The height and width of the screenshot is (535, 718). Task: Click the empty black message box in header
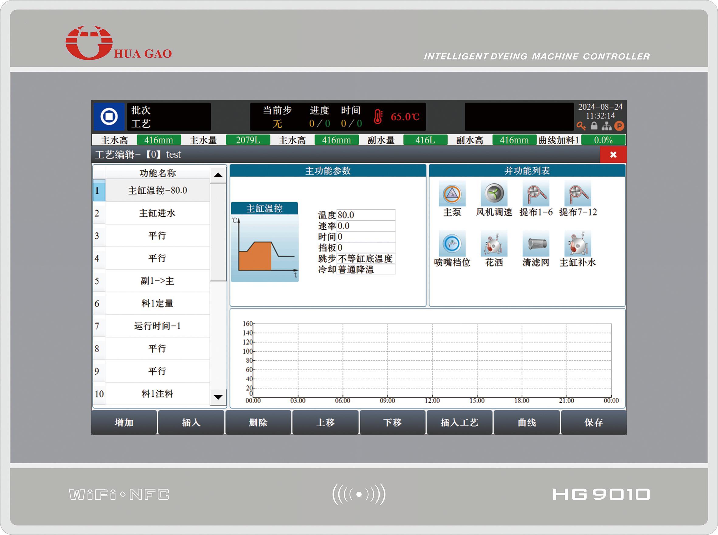coord(519,117)
